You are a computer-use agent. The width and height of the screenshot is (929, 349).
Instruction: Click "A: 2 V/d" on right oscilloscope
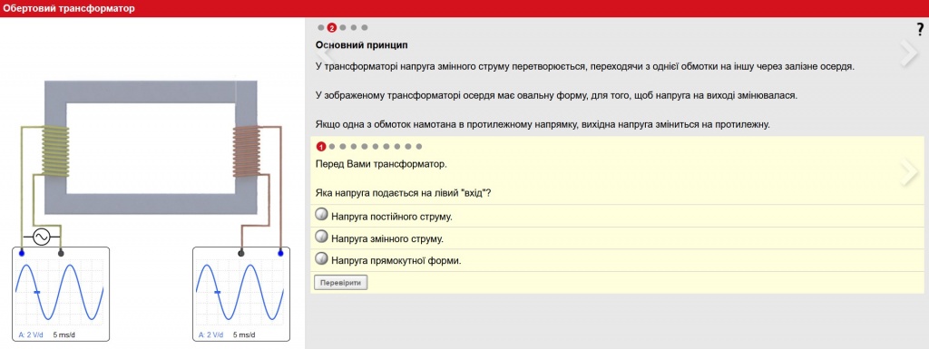[210, 334]
